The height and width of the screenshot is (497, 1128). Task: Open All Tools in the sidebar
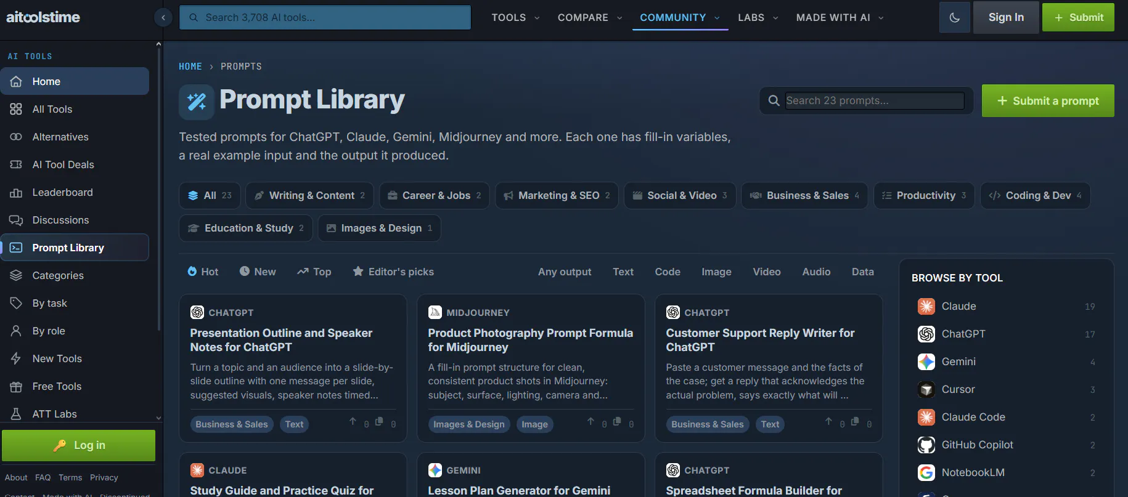coord(75,109)
